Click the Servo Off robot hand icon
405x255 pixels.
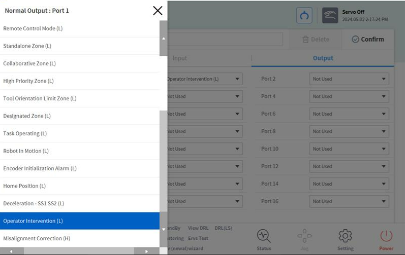[330, 16]
